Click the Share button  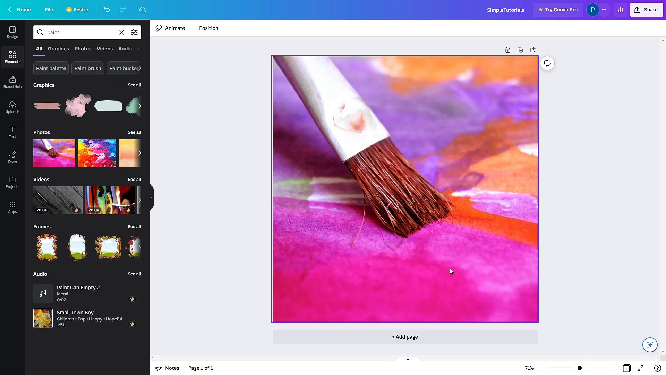[646, 10]
